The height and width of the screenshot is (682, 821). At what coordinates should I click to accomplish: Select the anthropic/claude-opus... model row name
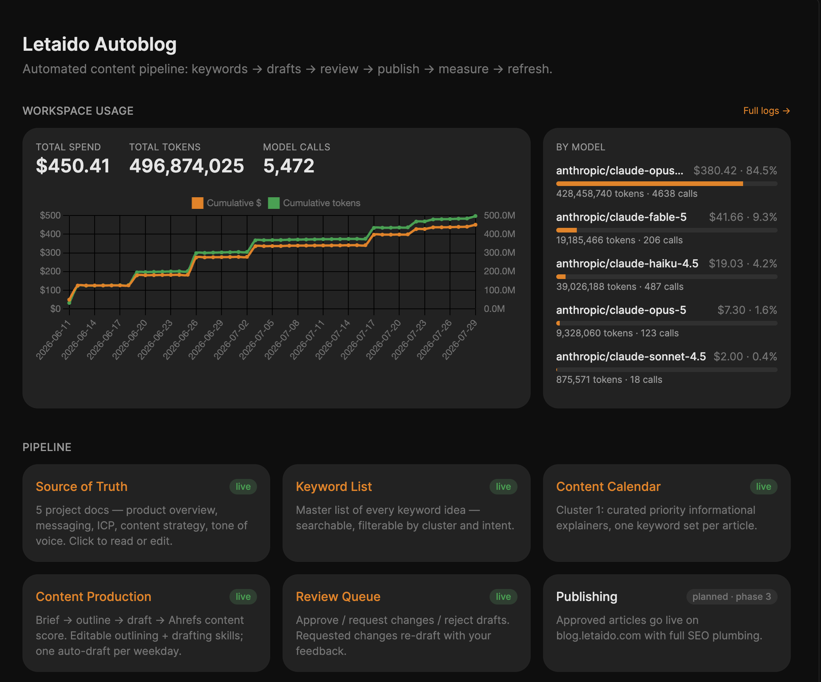click(x=620, y=171)
